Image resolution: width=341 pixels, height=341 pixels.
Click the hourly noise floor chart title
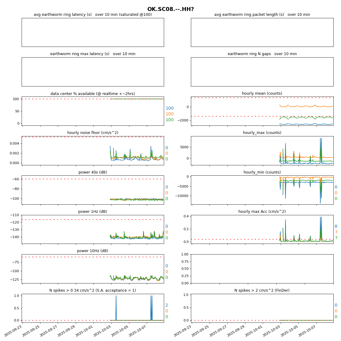(x=93, y=133)
